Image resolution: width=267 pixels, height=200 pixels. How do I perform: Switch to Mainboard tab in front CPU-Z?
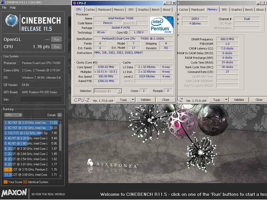pyautogui.click(x=104, y=10)
